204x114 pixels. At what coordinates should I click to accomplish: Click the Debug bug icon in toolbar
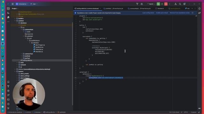(x=142, y=4)
